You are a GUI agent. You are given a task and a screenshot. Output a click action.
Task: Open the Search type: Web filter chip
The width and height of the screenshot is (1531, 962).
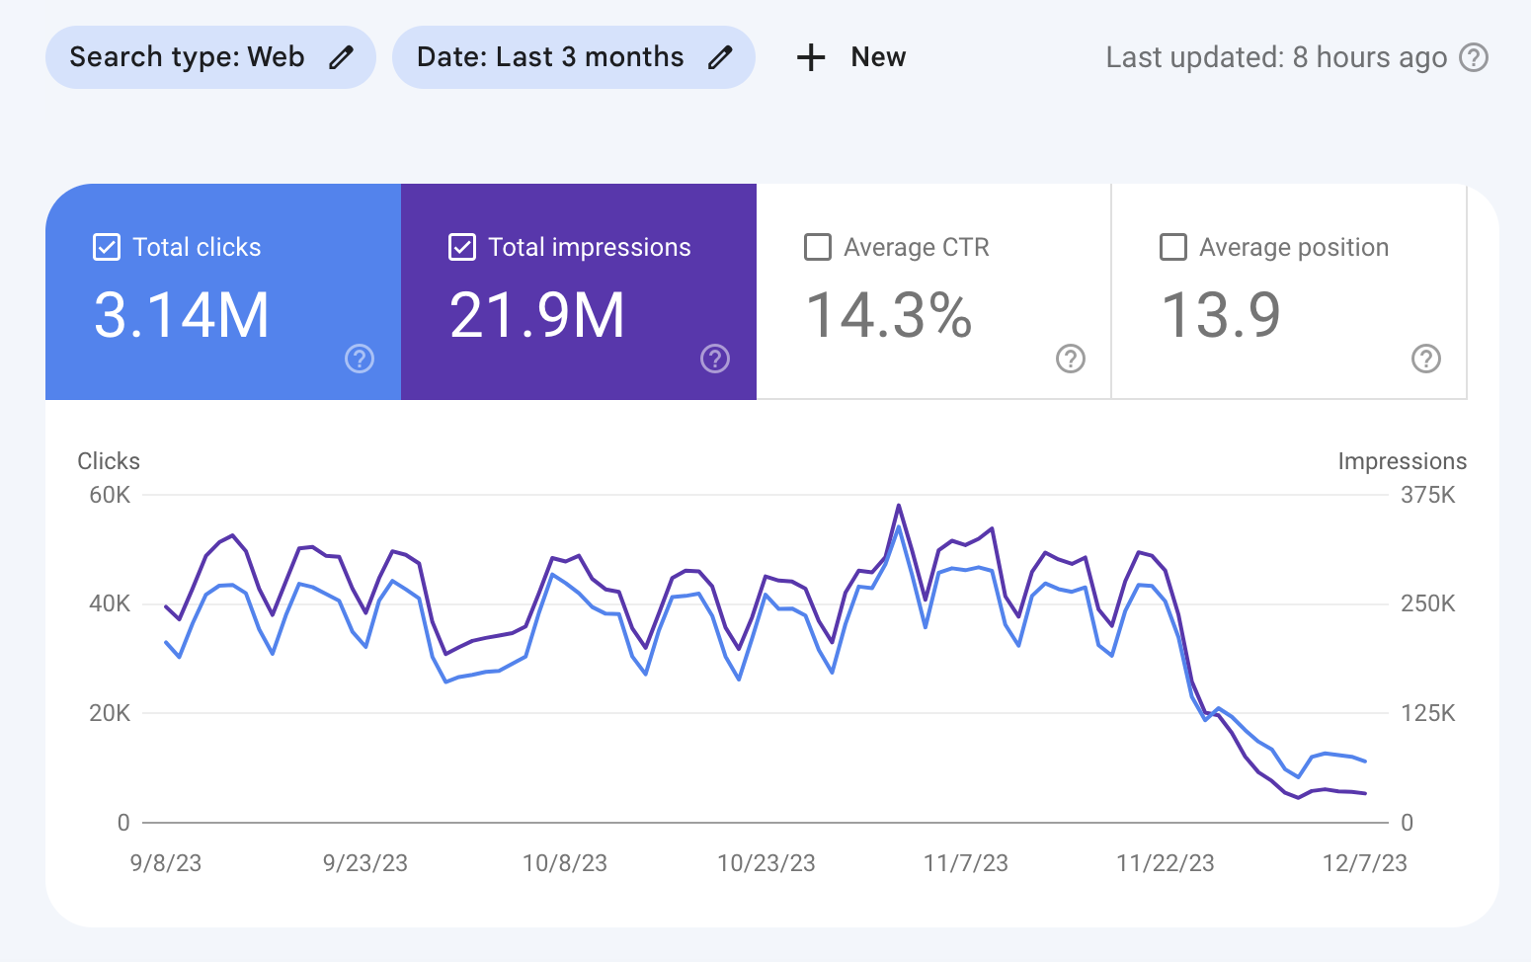coord(188,57)
